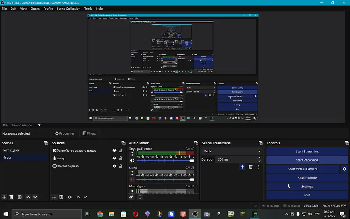Viewport: 350px width, 219px height.
Task: Select the Игры scene
Action: [24, 158]
